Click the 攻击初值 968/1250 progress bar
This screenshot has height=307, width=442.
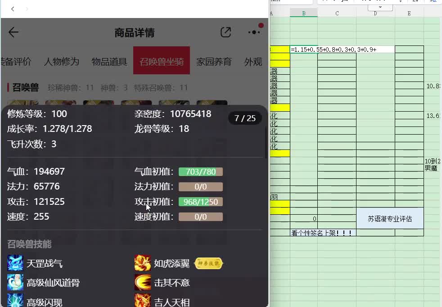pyautogui.click(x=201, y=202)
